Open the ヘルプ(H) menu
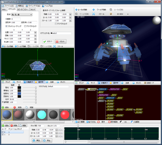Screen dimensions: 162x145 tap(47, 6)
